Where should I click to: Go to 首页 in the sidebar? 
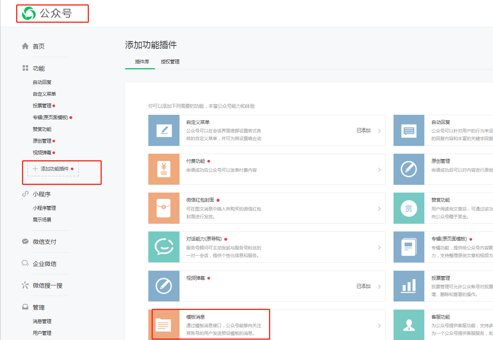pyautogui.click(x=39, y=46)
